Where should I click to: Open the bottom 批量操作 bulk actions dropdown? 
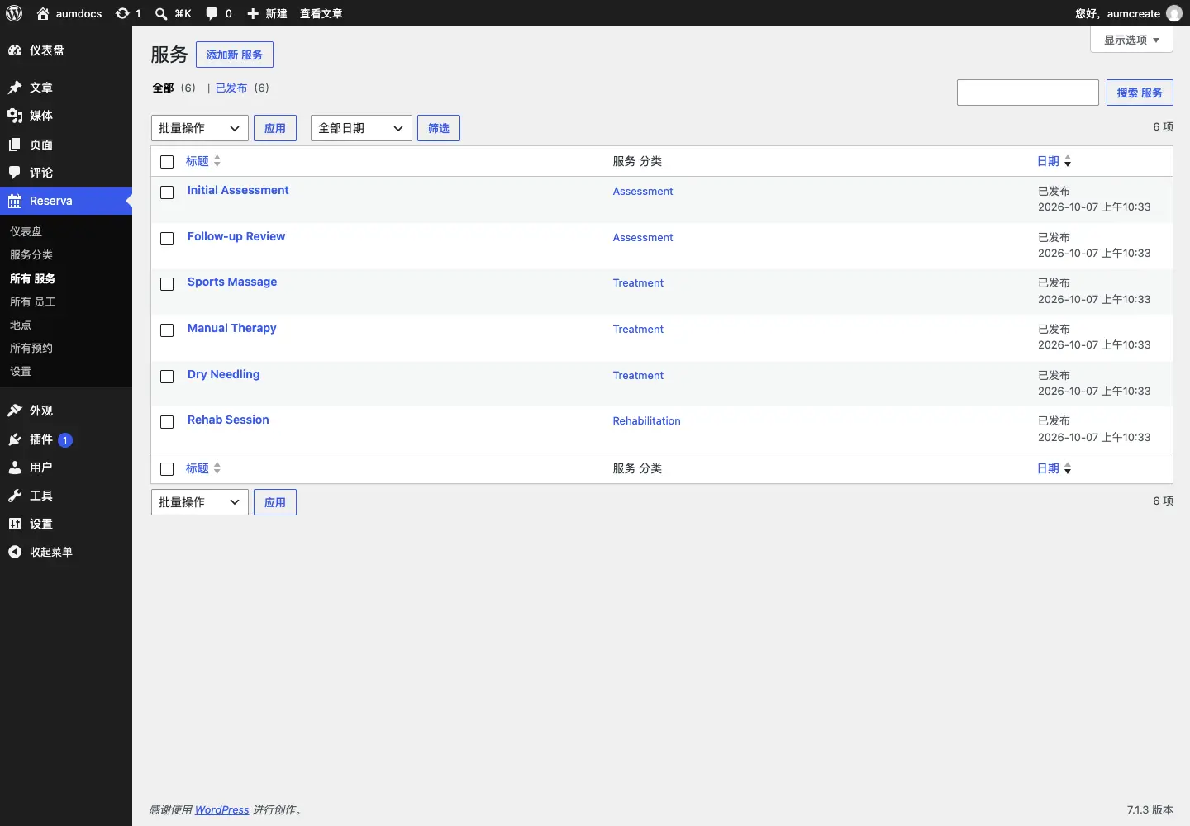pyautogui.click(x=200, y=502)
